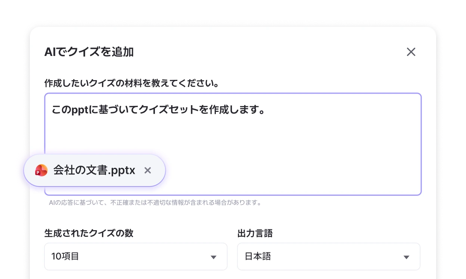Click the AI accuracy disclaimer text
Screen dimensions: 466x279
[155, 203]
